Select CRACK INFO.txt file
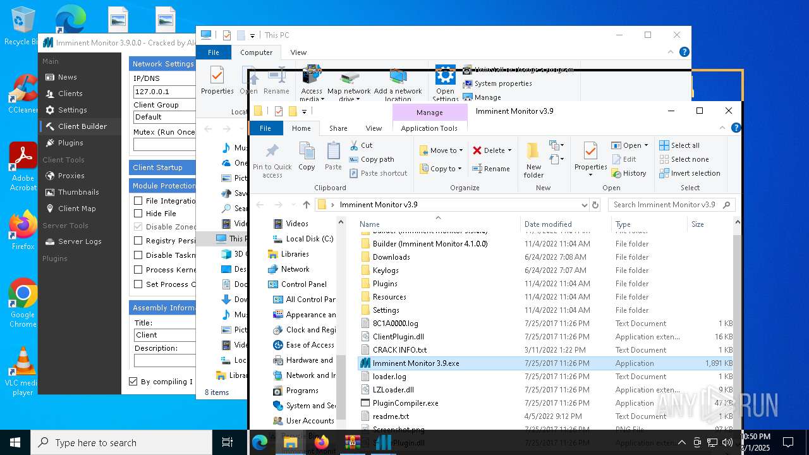The image size is (809, 455). [x=399, y=350]
